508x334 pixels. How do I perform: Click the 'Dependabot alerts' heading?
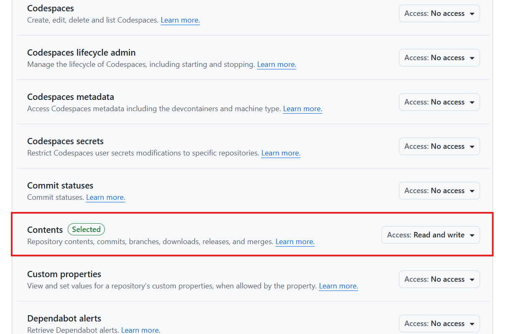click(64, 319)
